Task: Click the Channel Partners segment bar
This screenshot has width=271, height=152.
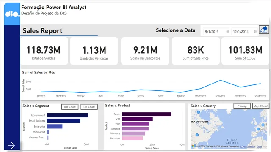Action: click(x=48, y=138)
